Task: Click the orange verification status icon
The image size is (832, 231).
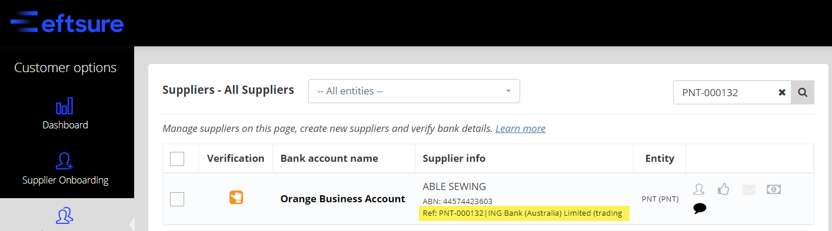Action: coord(236,198)
